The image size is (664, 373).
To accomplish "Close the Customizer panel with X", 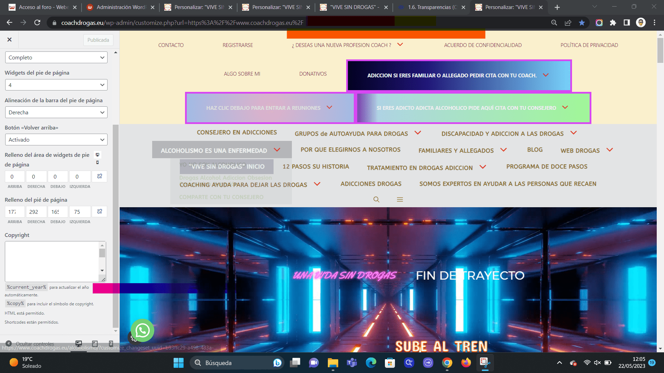I will pos(9,40).
